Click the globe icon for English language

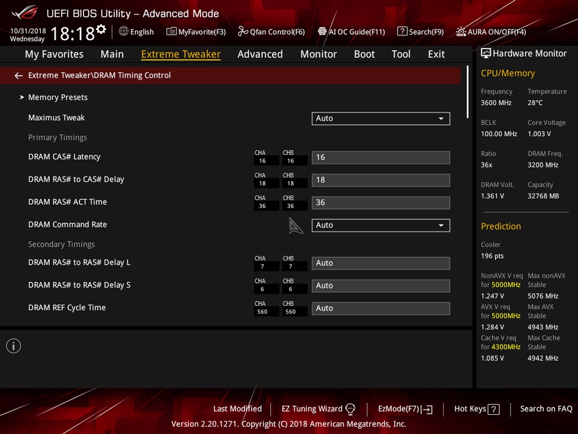[x=124, y=31]
